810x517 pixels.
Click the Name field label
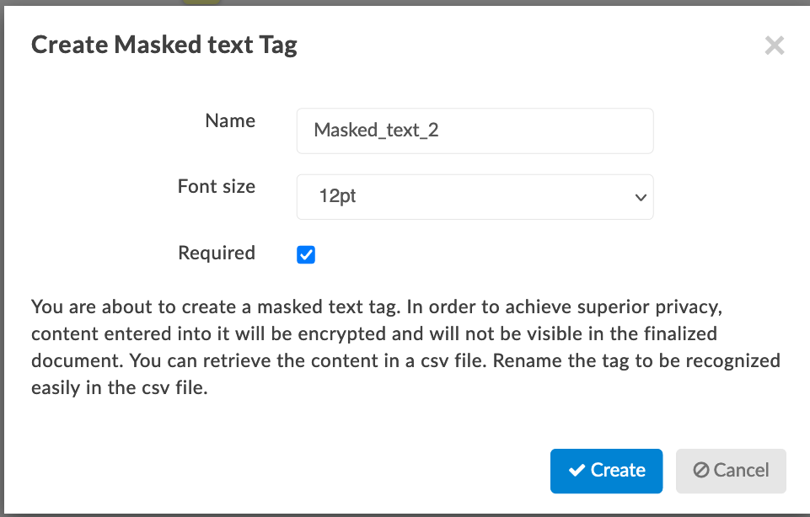click(230, 120)
